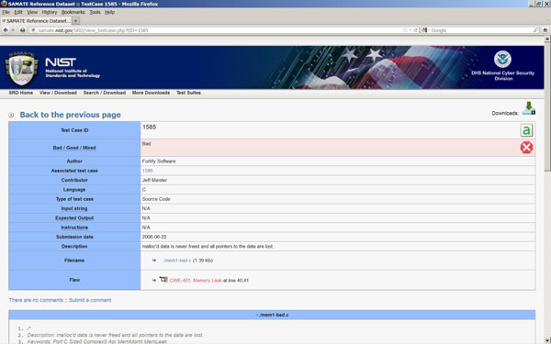Click the flaw icon beside CWE-401
This screenshot has width=551, height=344.
coord(163,280)
